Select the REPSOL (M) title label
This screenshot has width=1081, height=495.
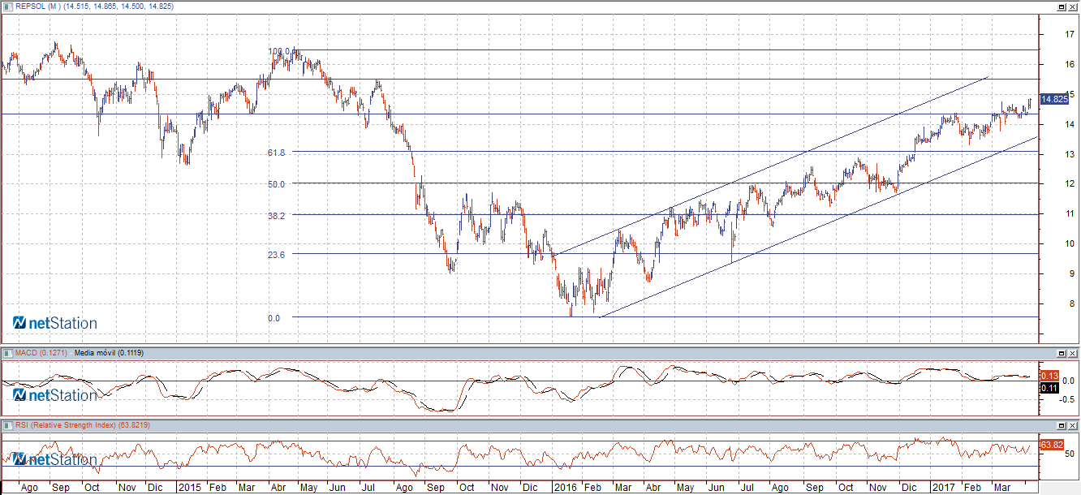(x=37, y=6)
